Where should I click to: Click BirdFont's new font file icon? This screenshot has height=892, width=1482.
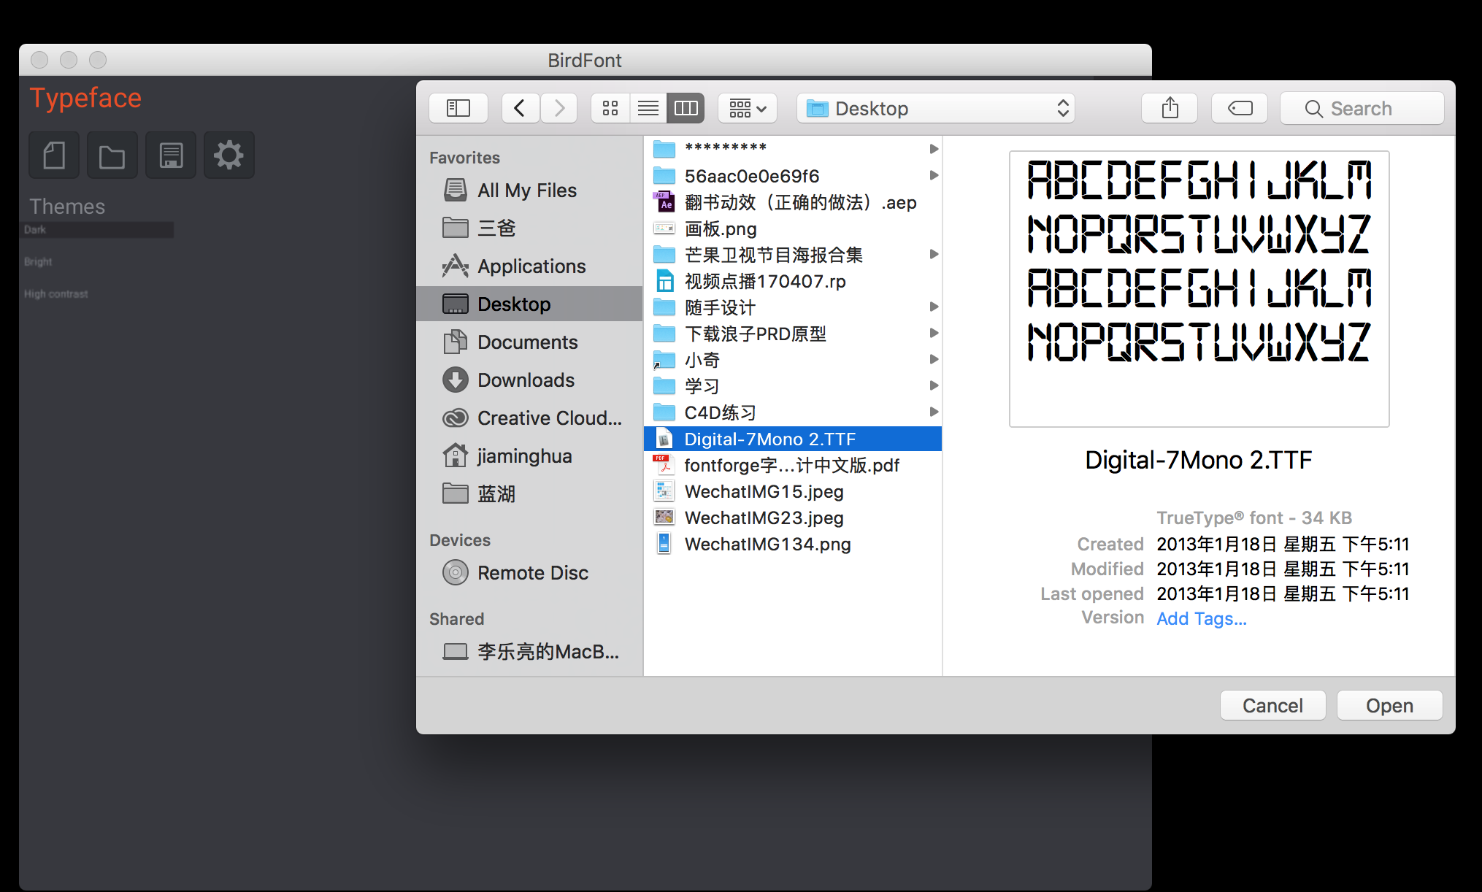54,155
